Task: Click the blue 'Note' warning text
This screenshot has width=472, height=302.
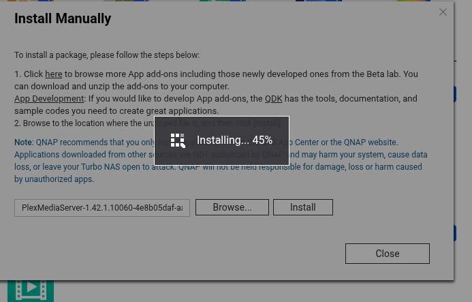Action: pyautogui.click(x=221, y=161)
